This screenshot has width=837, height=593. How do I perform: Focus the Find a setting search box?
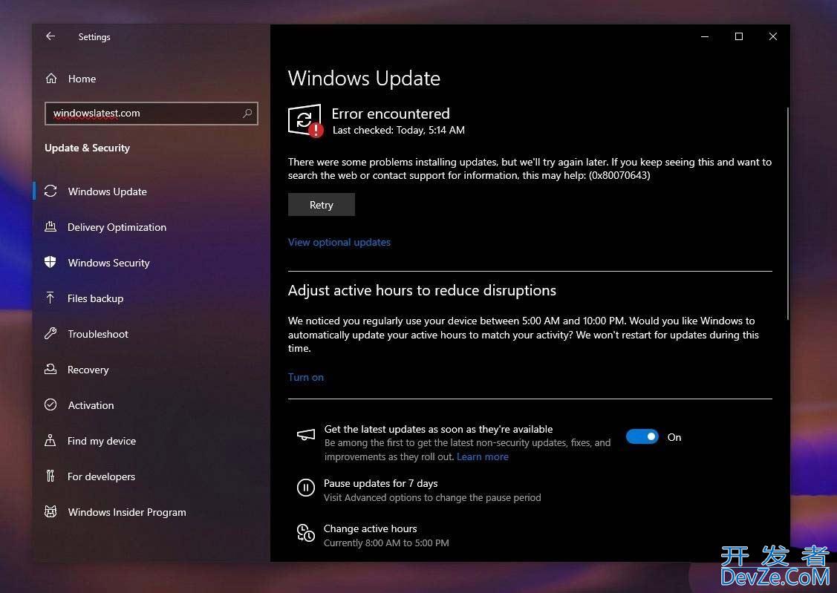(x=151, y=113)
